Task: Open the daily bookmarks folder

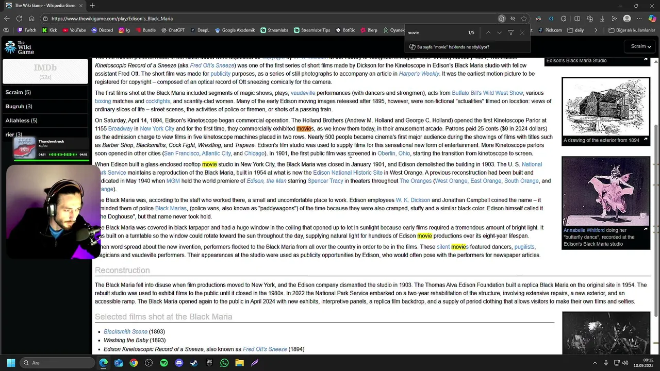Action: (x=575, y=30)
